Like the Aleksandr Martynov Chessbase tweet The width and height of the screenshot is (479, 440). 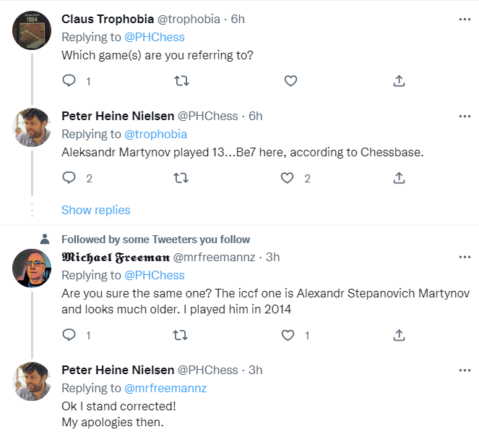click(x=288, y=177)
